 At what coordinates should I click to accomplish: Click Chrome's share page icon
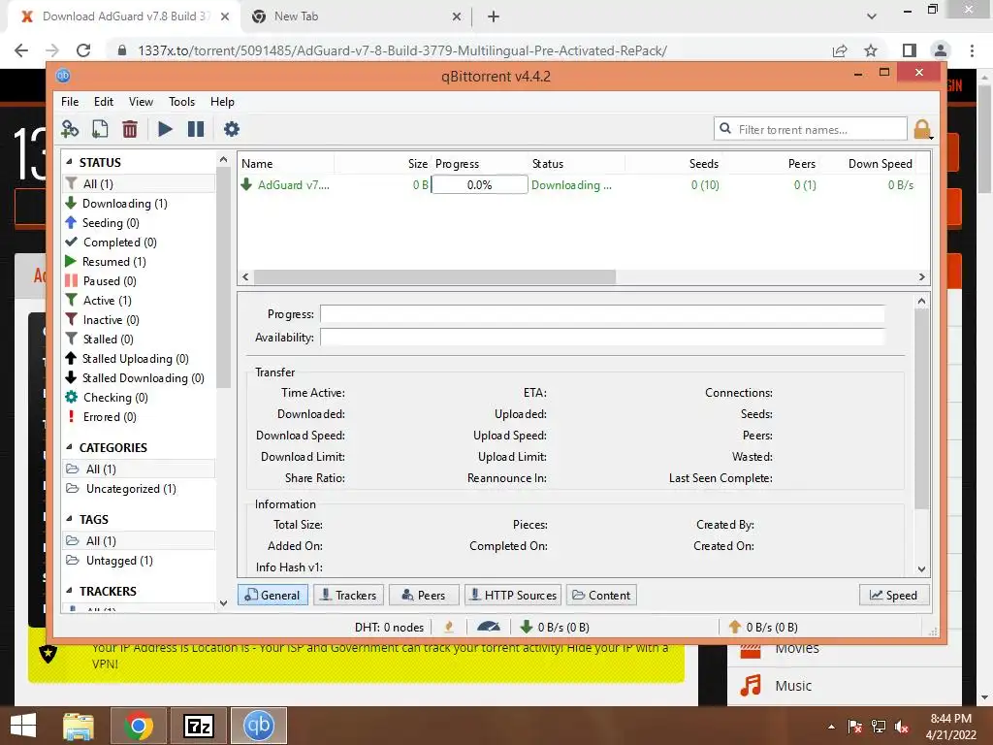tap(841, 50)
